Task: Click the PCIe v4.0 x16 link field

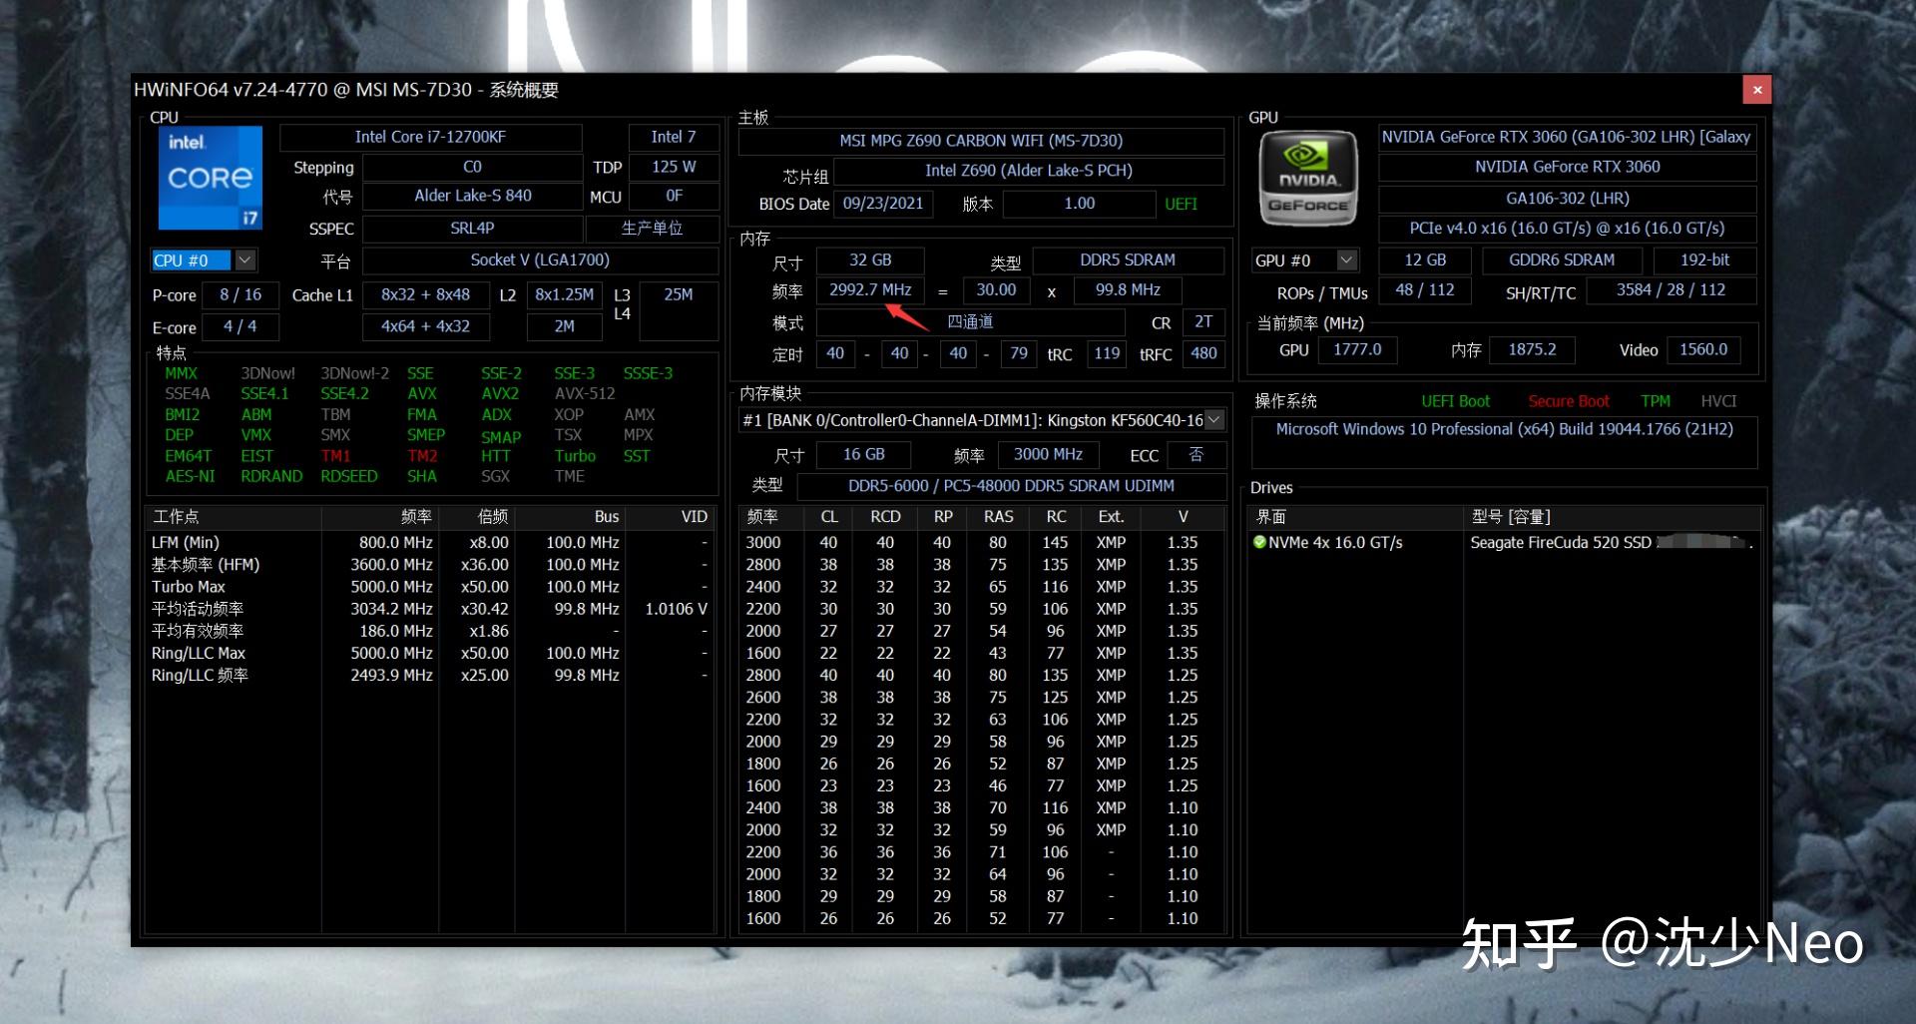Action: tap(1567, 229)
